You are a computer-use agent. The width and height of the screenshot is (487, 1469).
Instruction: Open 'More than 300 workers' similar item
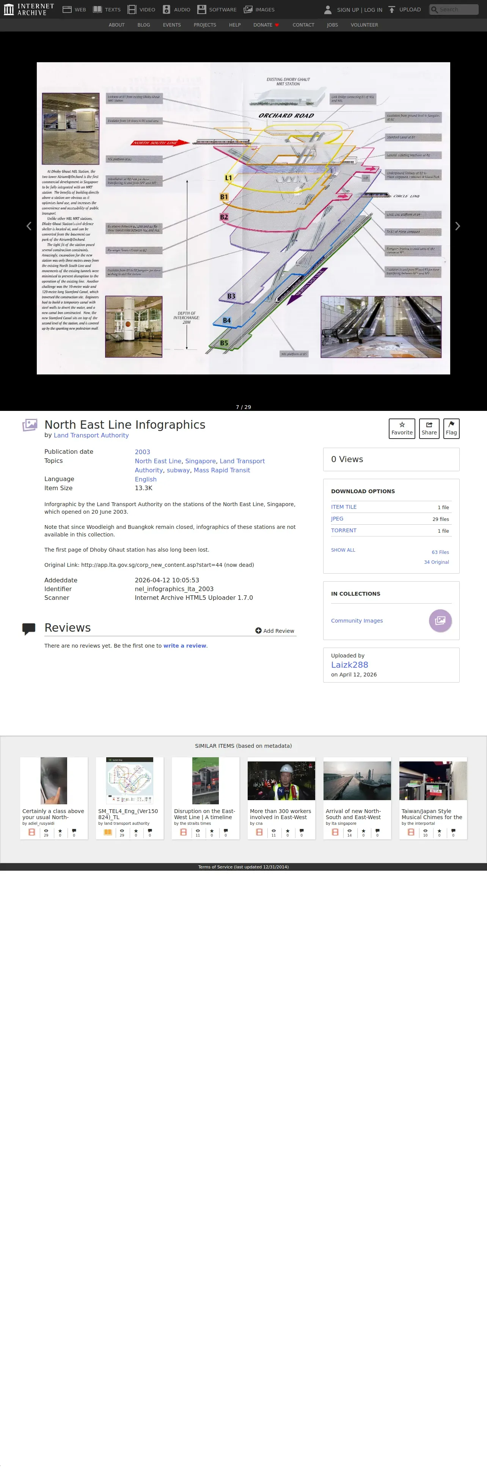tap(281, 798)
